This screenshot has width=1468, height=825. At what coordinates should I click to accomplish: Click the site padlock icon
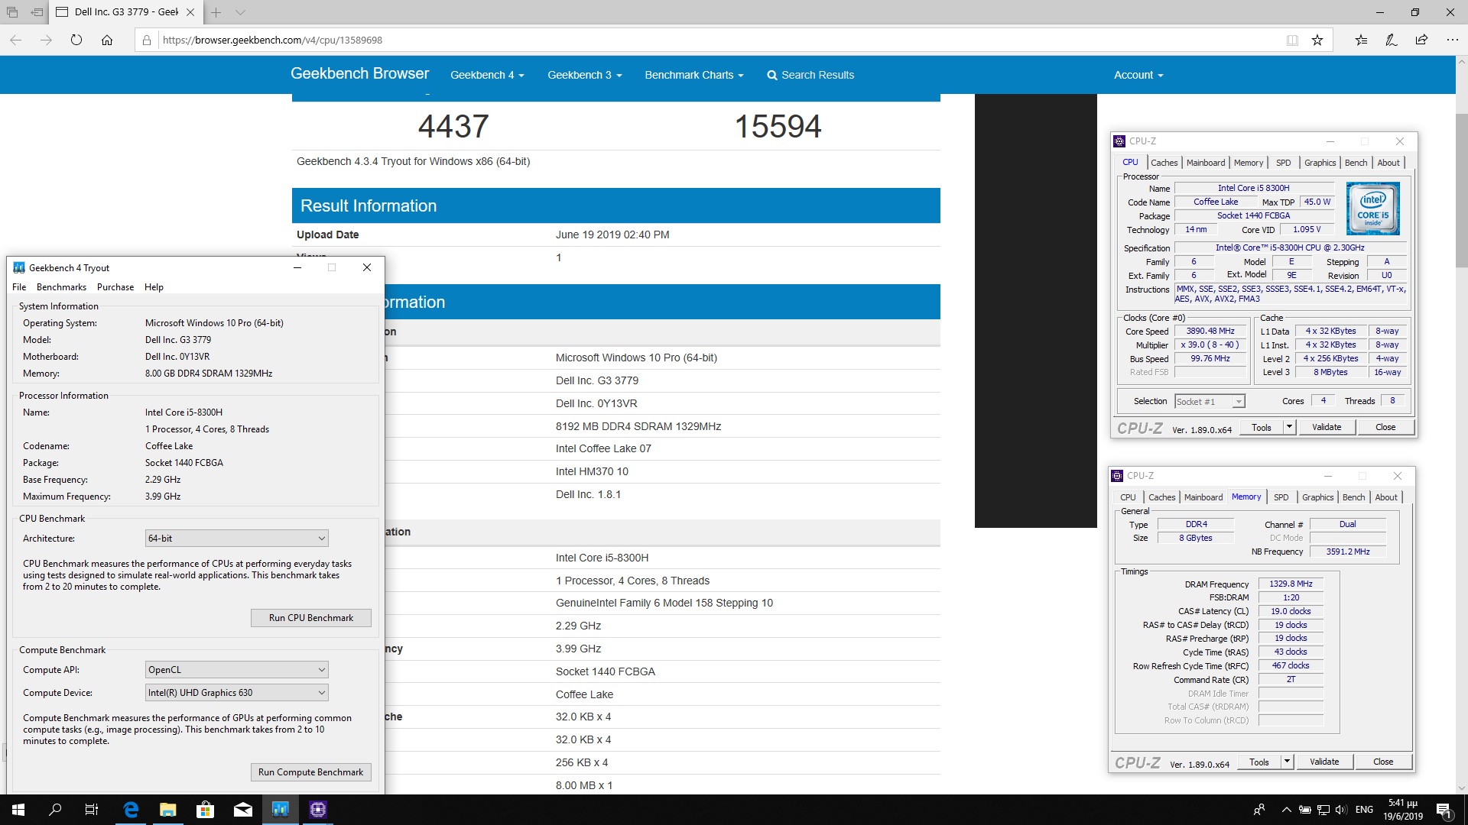148,40
